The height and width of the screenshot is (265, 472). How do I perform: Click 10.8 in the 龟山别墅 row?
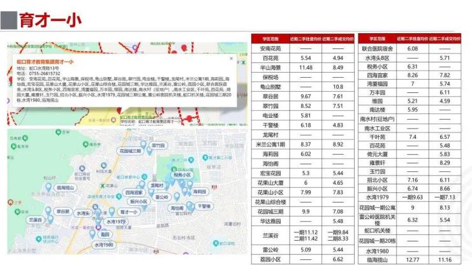coord(338,87)
